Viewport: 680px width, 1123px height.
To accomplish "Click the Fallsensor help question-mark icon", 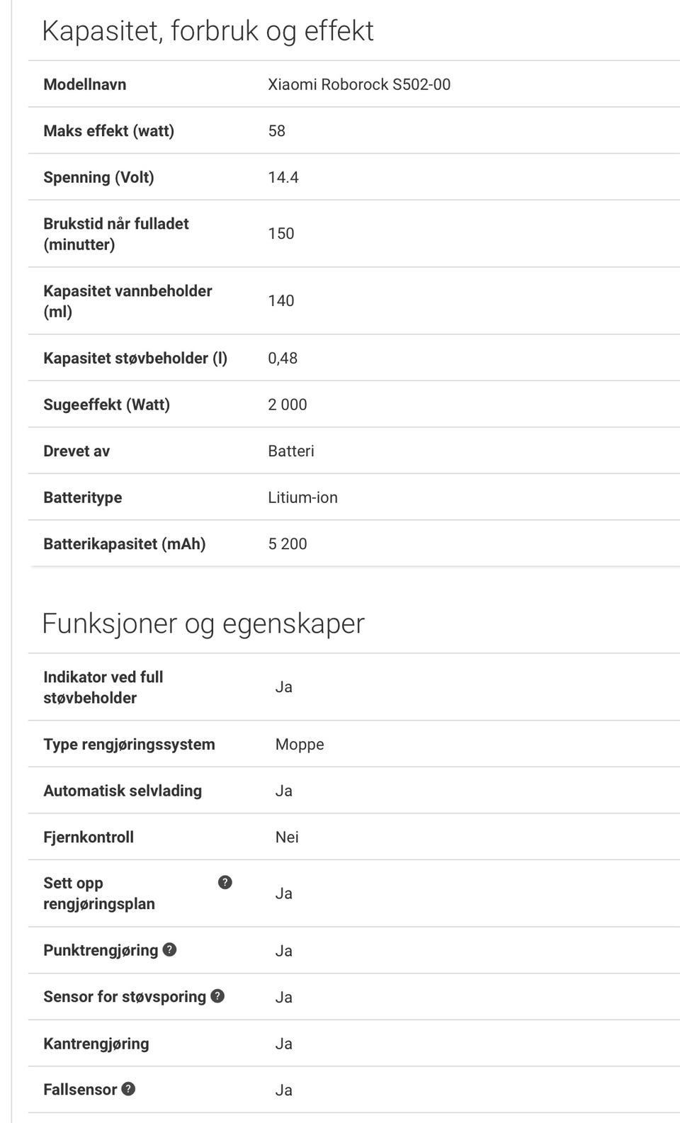I will tap(128, 1089).
